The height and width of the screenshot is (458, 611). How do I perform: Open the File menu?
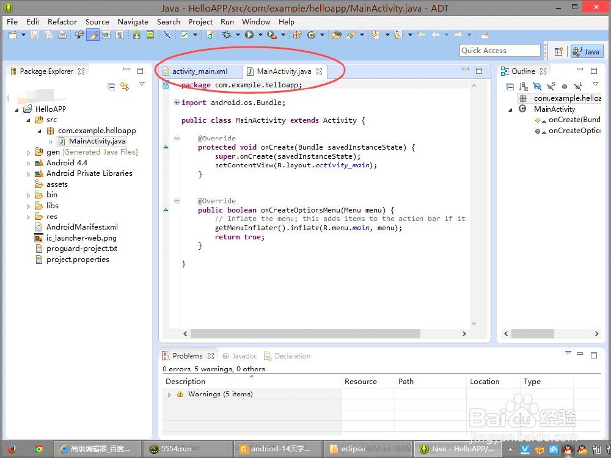[x=12, y=22]
